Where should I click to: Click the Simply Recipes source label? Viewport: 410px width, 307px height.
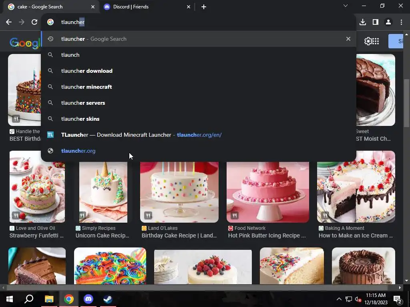coord(98,228)
